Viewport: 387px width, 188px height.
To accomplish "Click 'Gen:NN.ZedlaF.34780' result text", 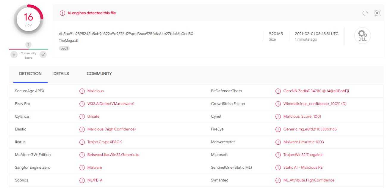I will tap(316, 91).
